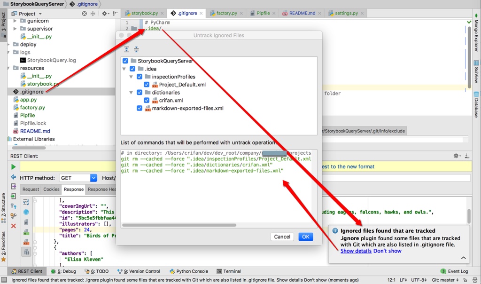Click the horizontal scrollbar in commands list

tap(179, 225)
